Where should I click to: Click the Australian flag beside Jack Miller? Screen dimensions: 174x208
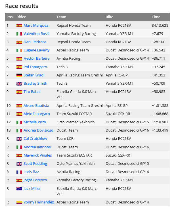[19, 189]
